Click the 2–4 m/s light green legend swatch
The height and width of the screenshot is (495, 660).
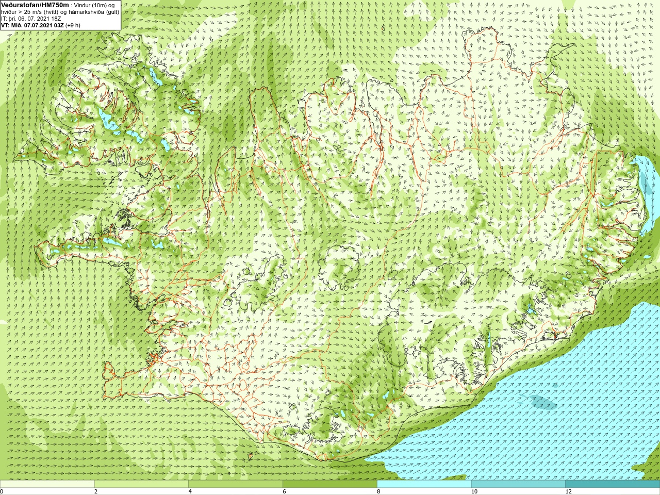141,484
